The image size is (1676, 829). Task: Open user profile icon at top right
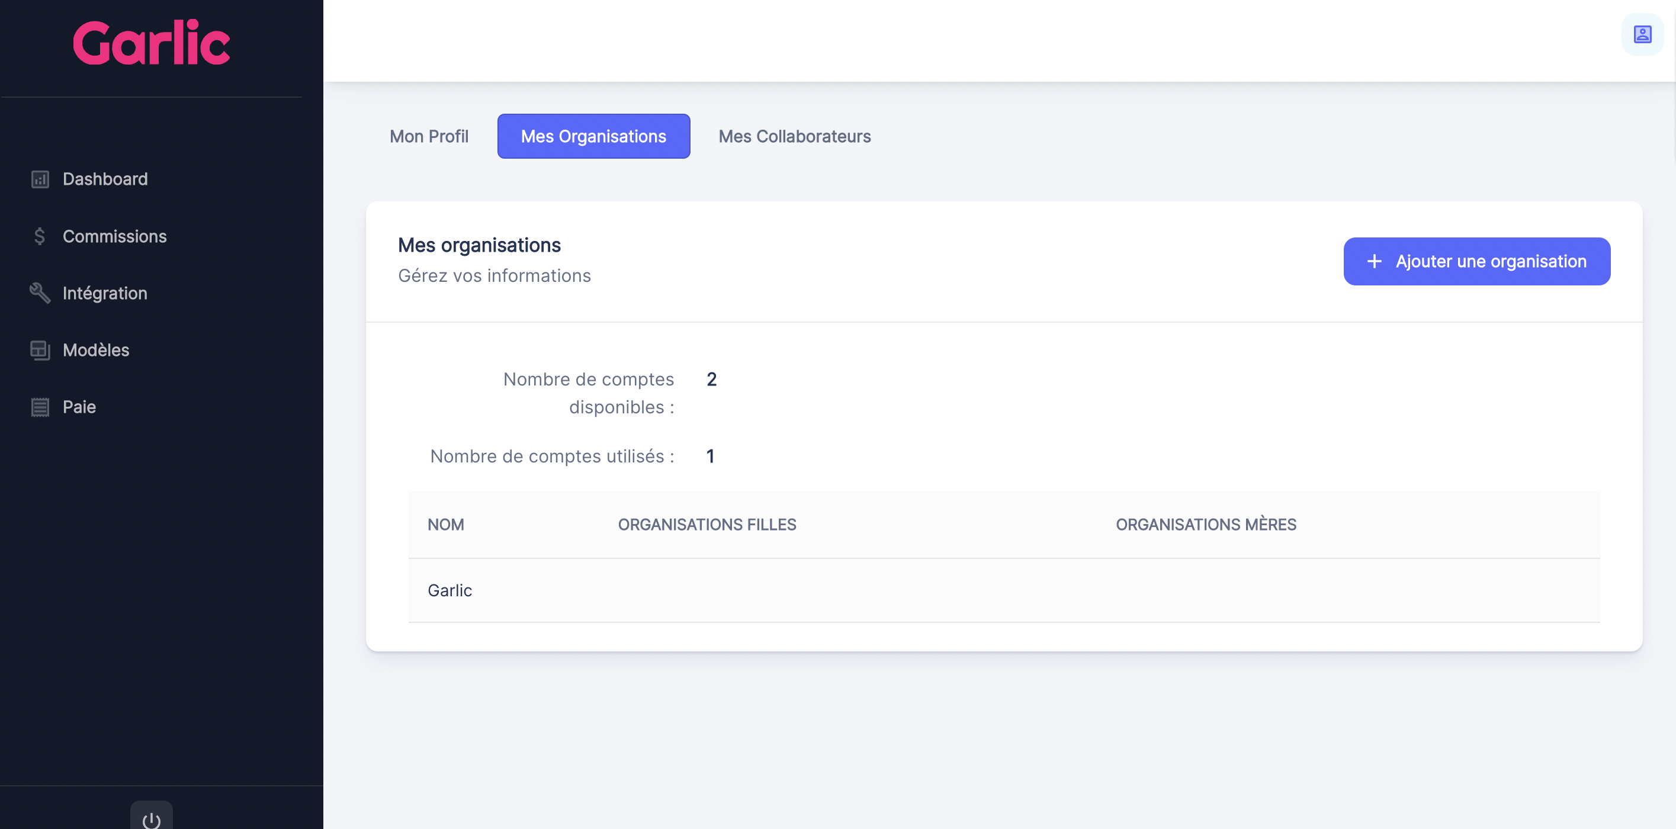click(x=1642, y=34)
